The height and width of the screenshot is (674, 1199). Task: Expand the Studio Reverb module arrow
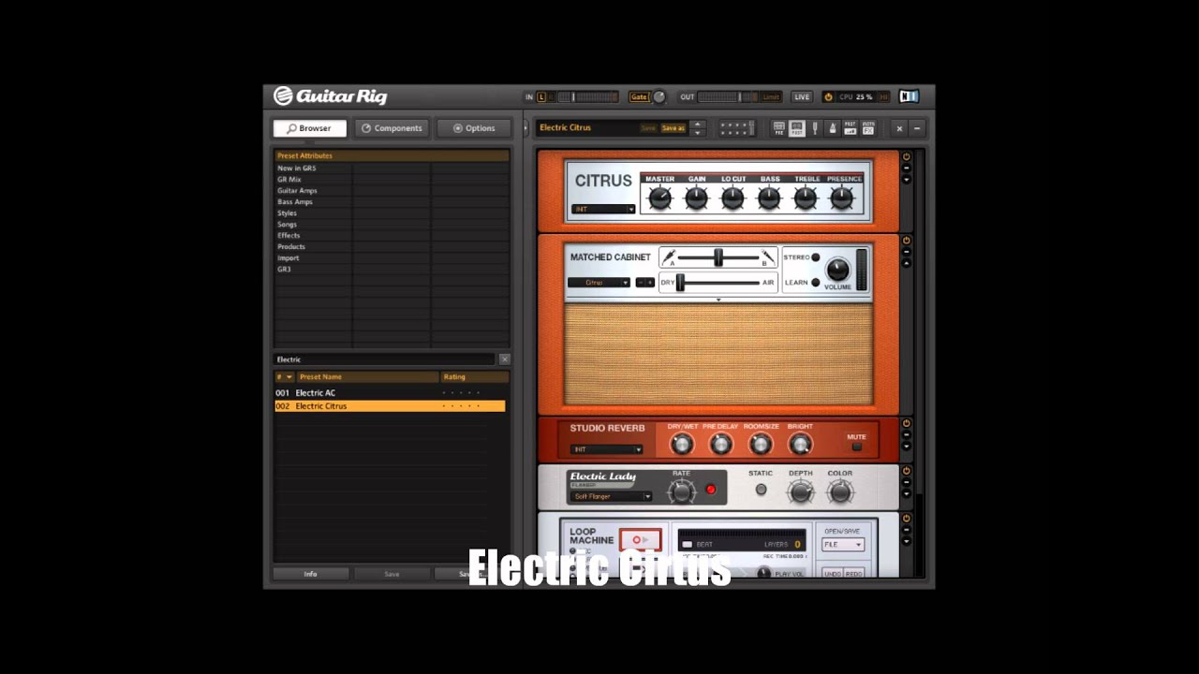click(x=906, y=447)
